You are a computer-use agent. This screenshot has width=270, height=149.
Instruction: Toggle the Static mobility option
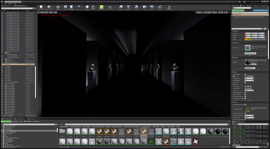(247, 39)
